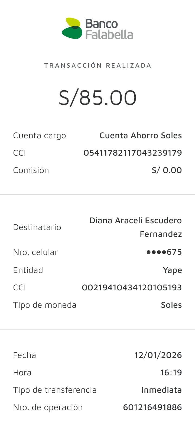The height and width of the screenshot is (424, 195).
Task: Tap the date 12/01/2026
Action: tap(158, 355)
